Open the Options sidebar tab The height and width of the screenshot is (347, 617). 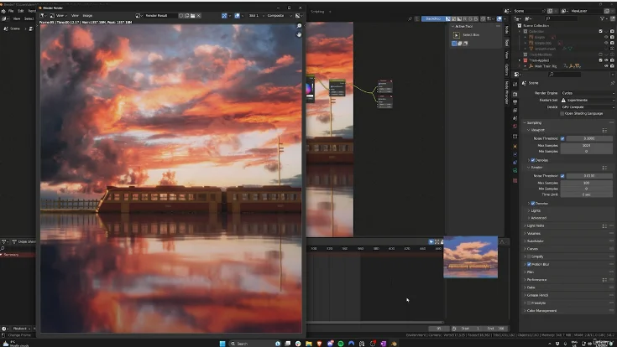(507, 70)
